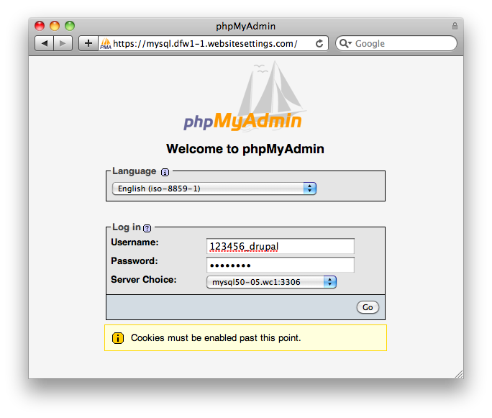Click the Server Choice: label
Screen dimensions: 492x418
(x=144, y=279)
